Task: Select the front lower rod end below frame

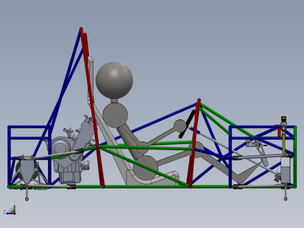Action: [286, 194]
